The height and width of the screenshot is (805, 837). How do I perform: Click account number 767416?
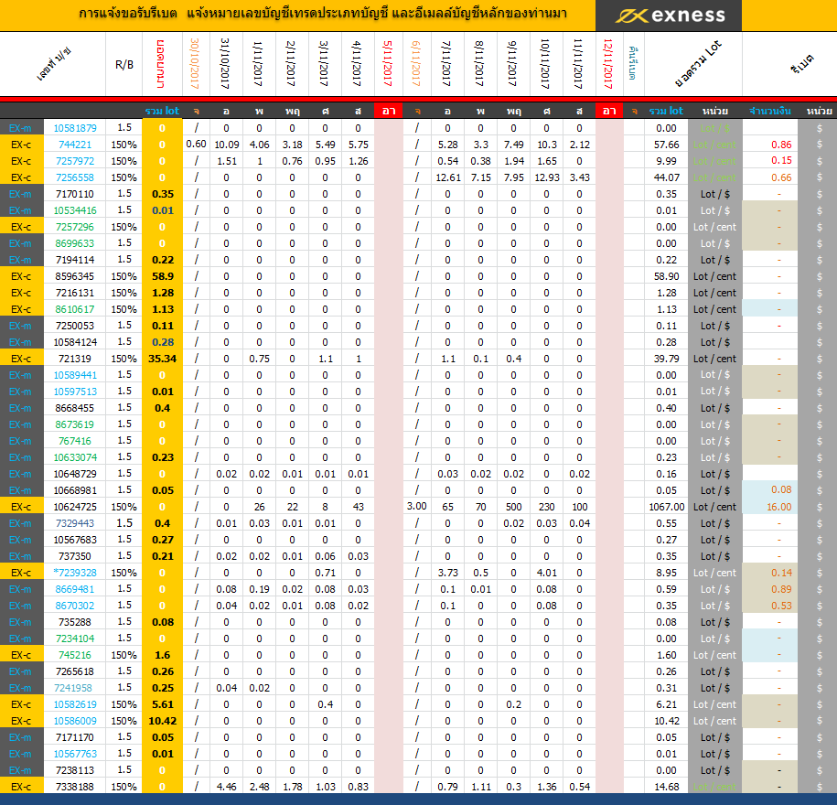pos(75,441)
